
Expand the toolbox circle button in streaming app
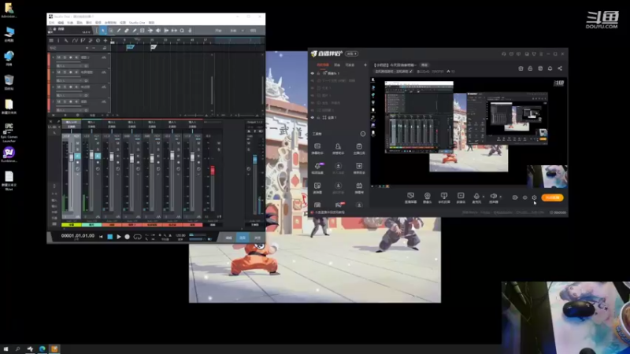tap(363, 134)
